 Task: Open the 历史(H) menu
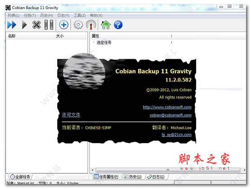pos(46,16)
